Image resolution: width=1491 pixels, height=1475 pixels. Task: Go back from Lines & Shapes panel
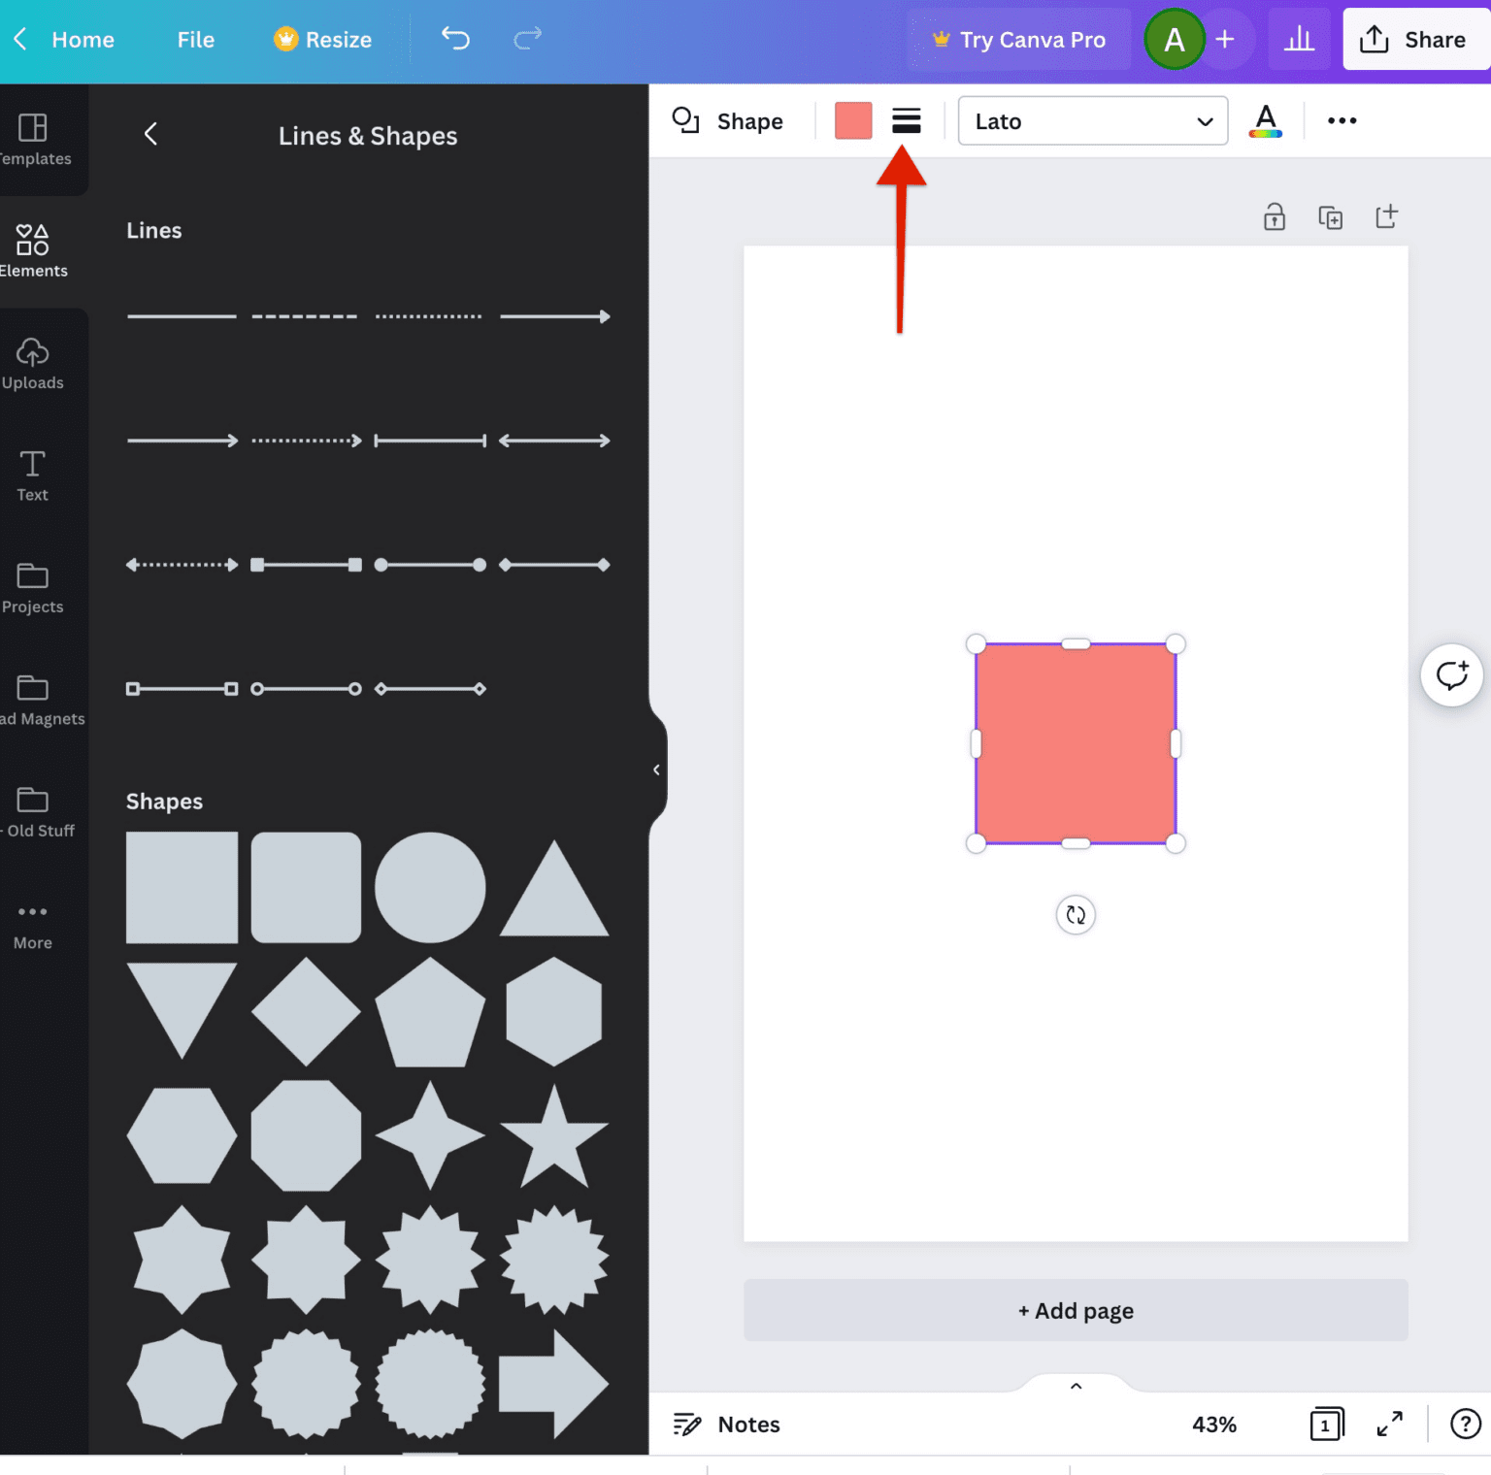(x=150, y=134)
